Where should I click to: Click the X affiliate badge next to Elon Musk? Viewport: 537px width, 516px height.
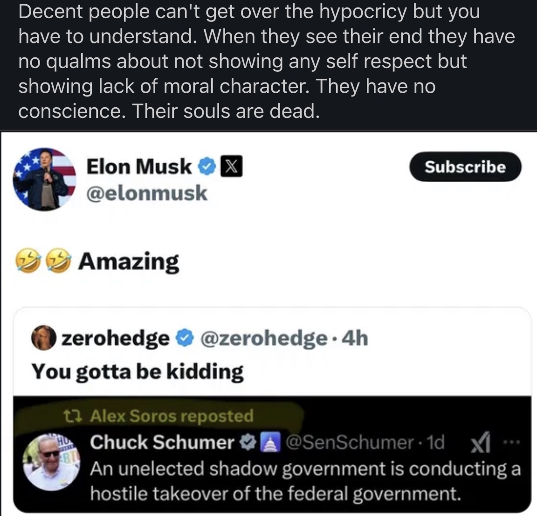click(x=233, y=166)
